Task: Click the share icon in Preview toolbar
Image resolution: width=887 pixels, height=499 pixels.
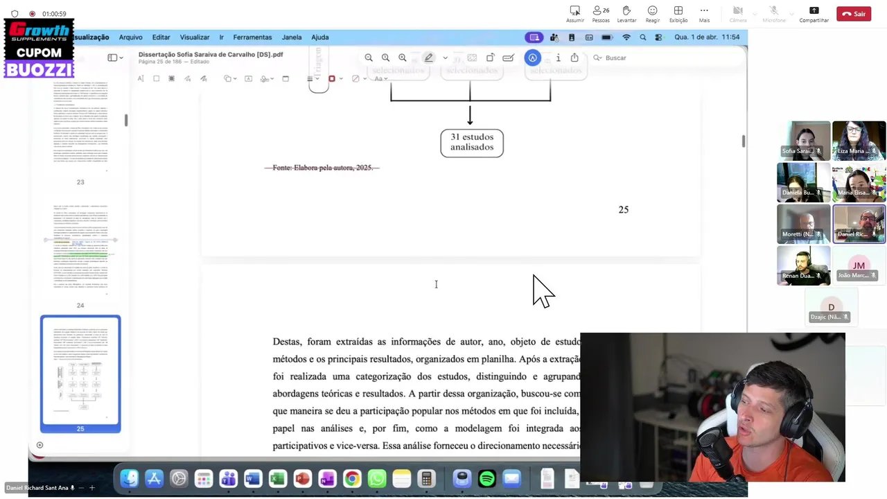Action: [574, 58]
